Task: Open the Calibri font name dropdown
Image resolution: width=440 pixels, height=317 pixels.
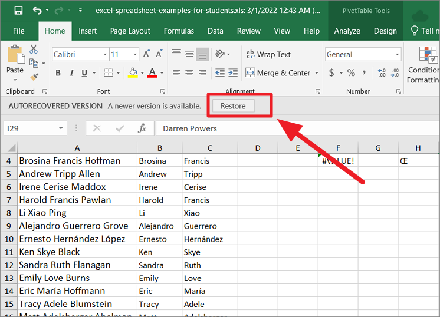Action: click(x=104, y=54)
